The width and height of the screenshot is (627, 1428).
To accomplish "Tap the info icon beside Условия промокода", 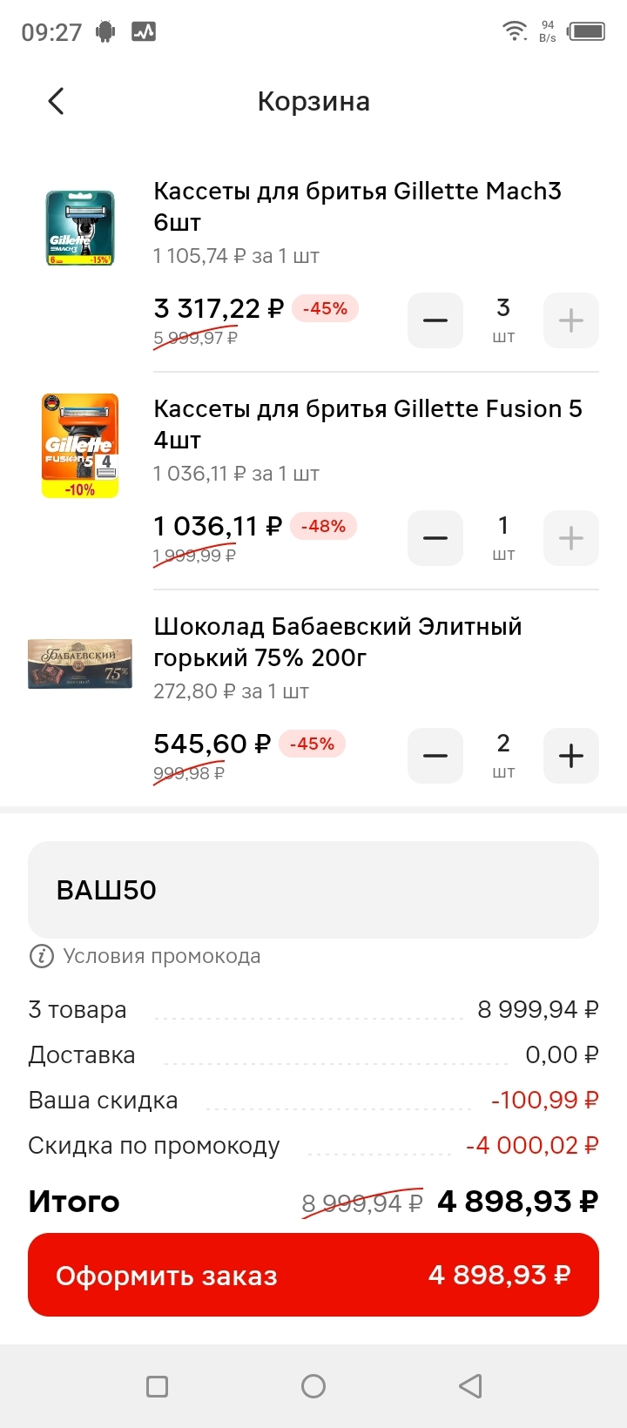I will [41, 956].
